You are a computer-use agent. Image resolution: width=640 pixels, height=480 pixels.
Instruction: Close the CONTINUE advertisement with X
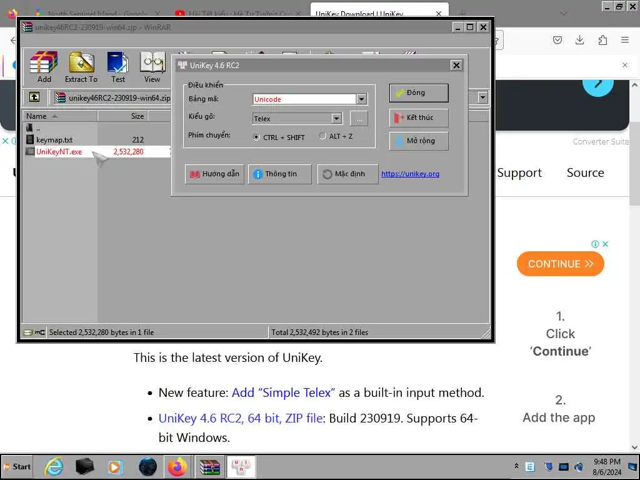point(605,244)
